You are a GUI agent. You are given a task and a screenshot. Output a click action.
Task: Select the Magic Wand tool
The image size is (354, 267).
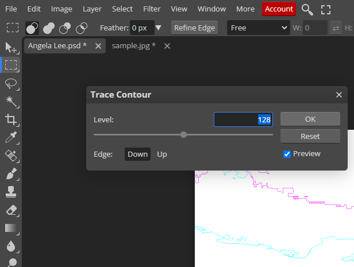tap(10, 102)
